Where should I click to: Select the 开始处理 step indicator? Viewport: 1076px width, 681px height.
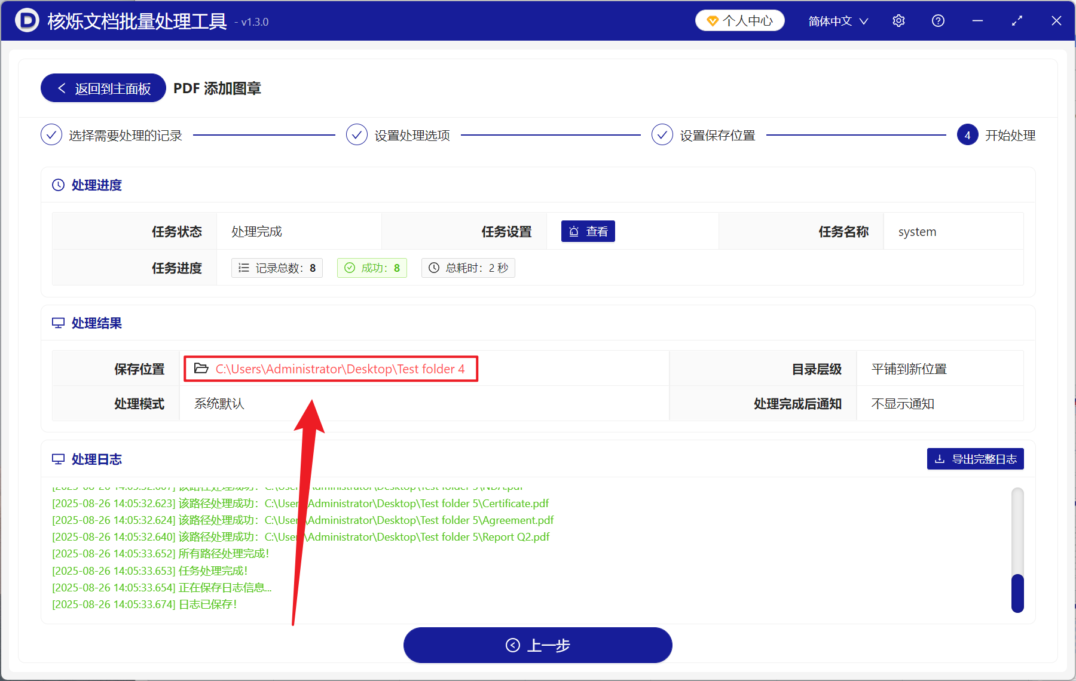coord(967,134)
